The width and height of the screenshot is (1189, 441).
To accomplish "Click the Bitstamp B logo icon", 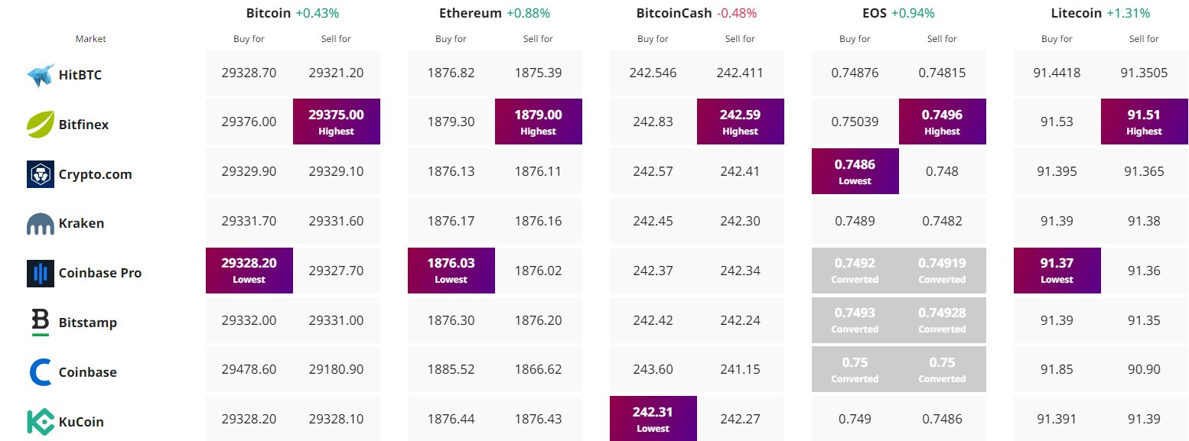I will (41, 323).
